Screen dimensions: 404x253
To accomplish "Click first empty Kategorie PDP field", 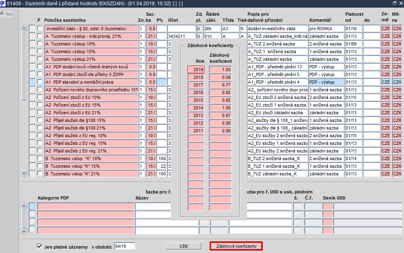I will (86, 206).
